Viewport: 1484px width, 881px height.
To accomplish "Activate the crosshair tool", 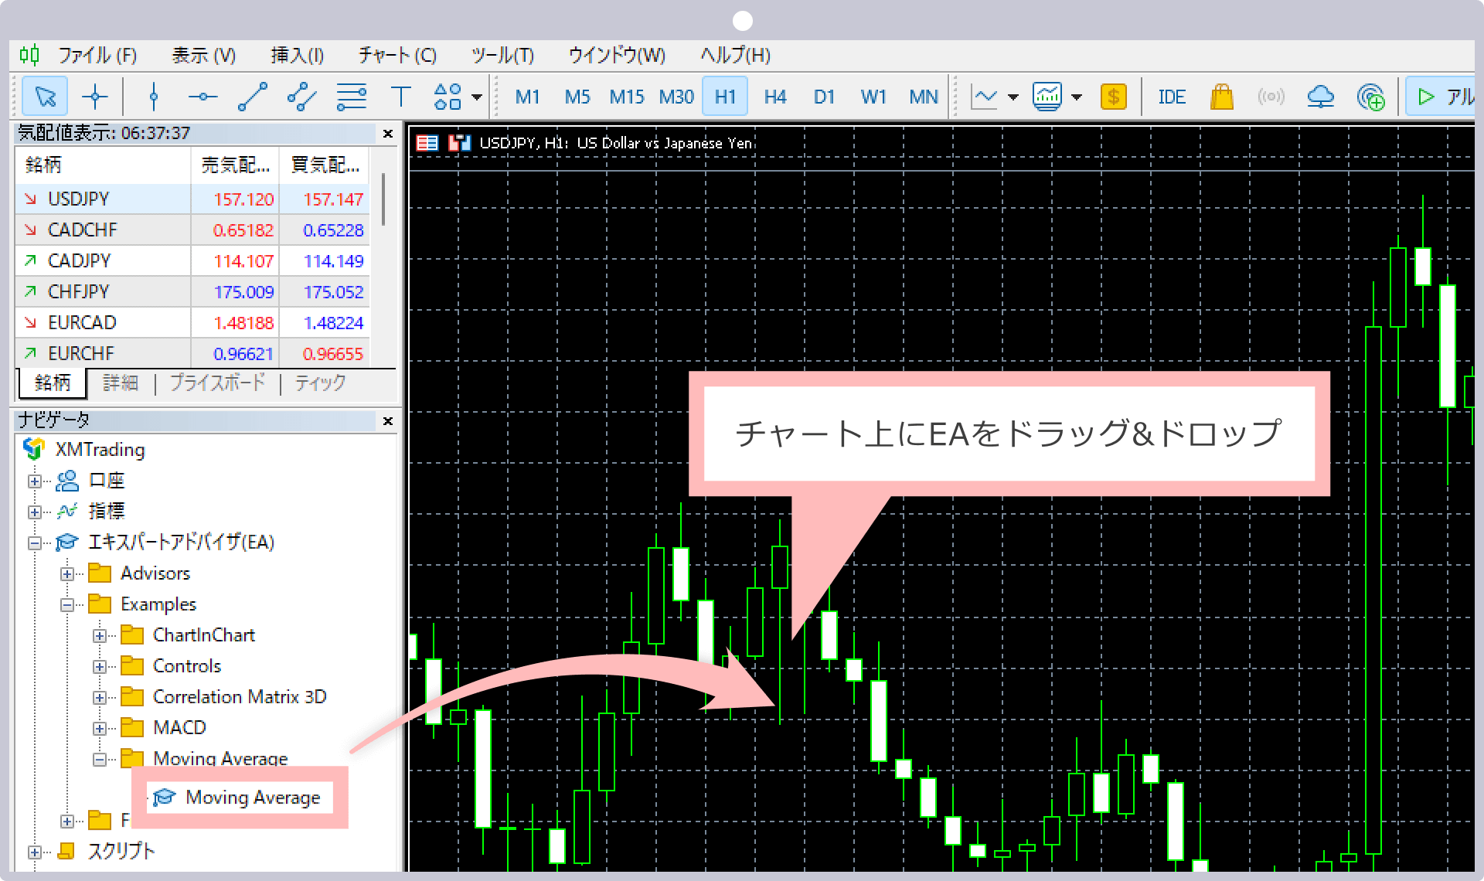I will pos(95,97).
